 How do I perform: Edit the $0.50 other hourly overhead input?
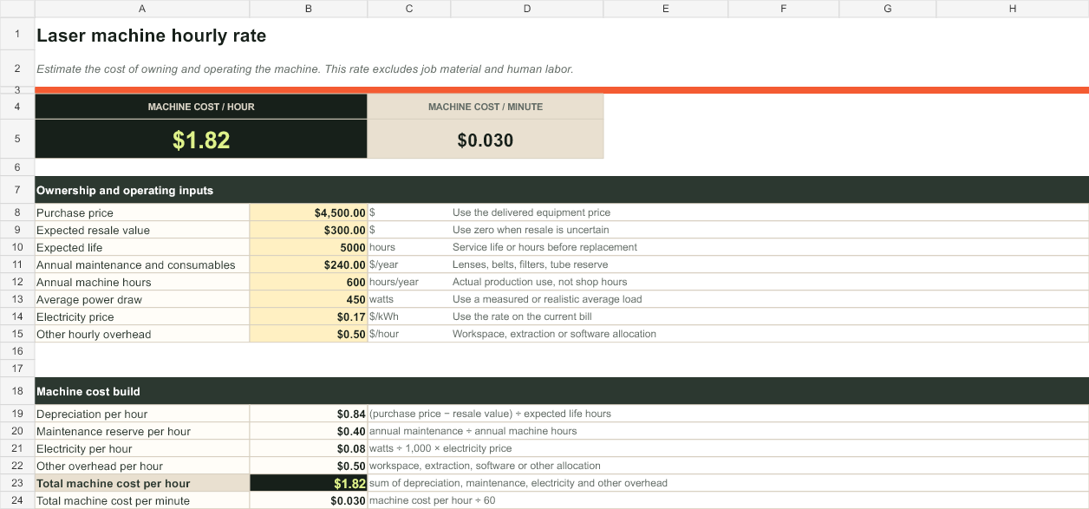[x=309, y=334]
